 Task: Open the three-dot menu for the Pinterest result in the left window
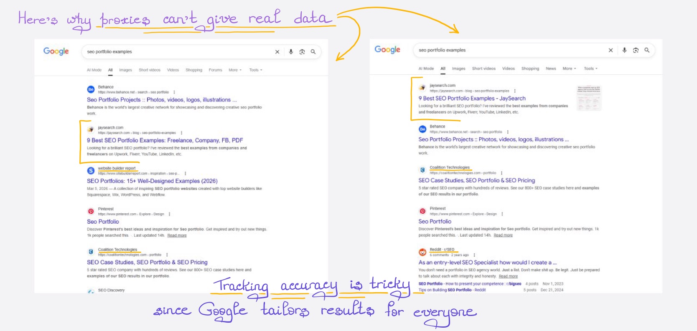(x=169, y=214)
